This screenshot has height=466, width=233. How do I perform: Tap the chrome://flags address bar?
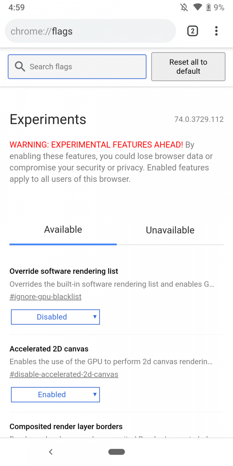90,31
